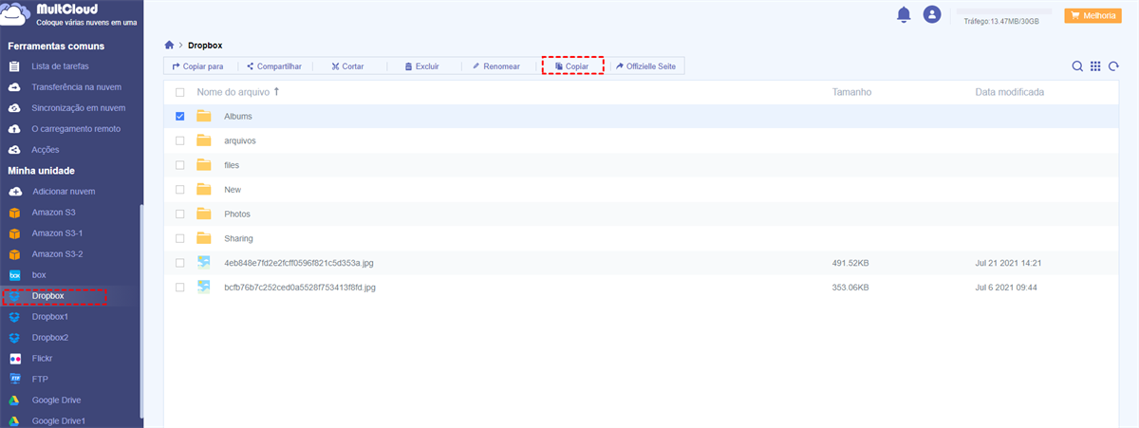Select the Flickr cloud drive
Screen dimensions: 1139x428
42,359
